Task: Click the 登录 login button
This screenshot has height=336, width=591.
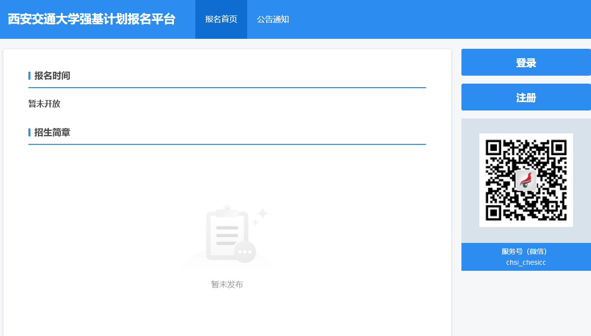Action: tap(526, 63)
